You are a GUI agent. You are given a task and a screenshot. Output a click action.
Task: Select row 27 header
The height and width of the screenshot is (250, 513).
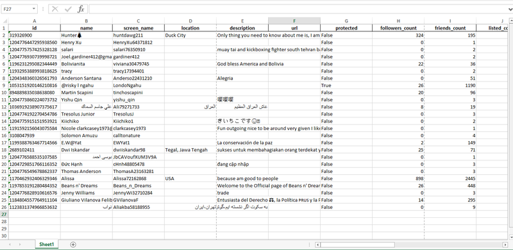coord(4,214)
